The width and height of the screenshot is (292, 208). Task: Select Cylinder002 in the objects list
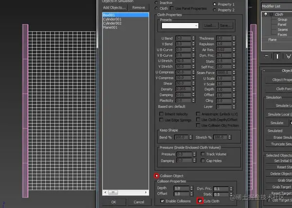tap(112, 23)
